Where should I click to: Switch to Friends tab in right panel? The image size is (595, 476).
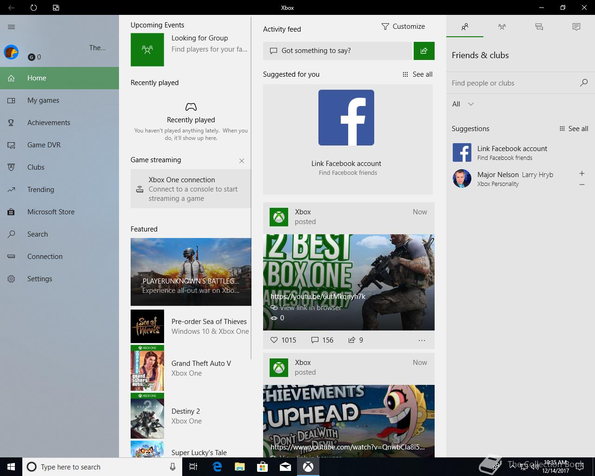click(465, 27)
